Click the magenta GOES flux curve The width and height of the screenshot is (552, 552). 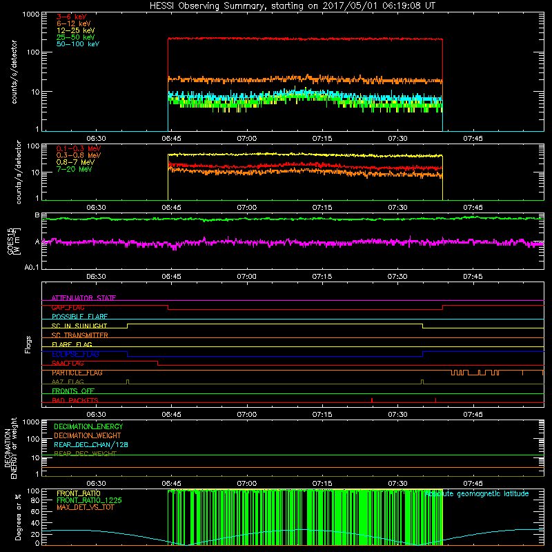tap(293, 242)
